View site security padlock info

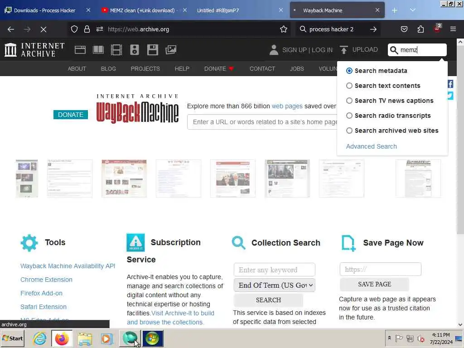click(87, 29)
